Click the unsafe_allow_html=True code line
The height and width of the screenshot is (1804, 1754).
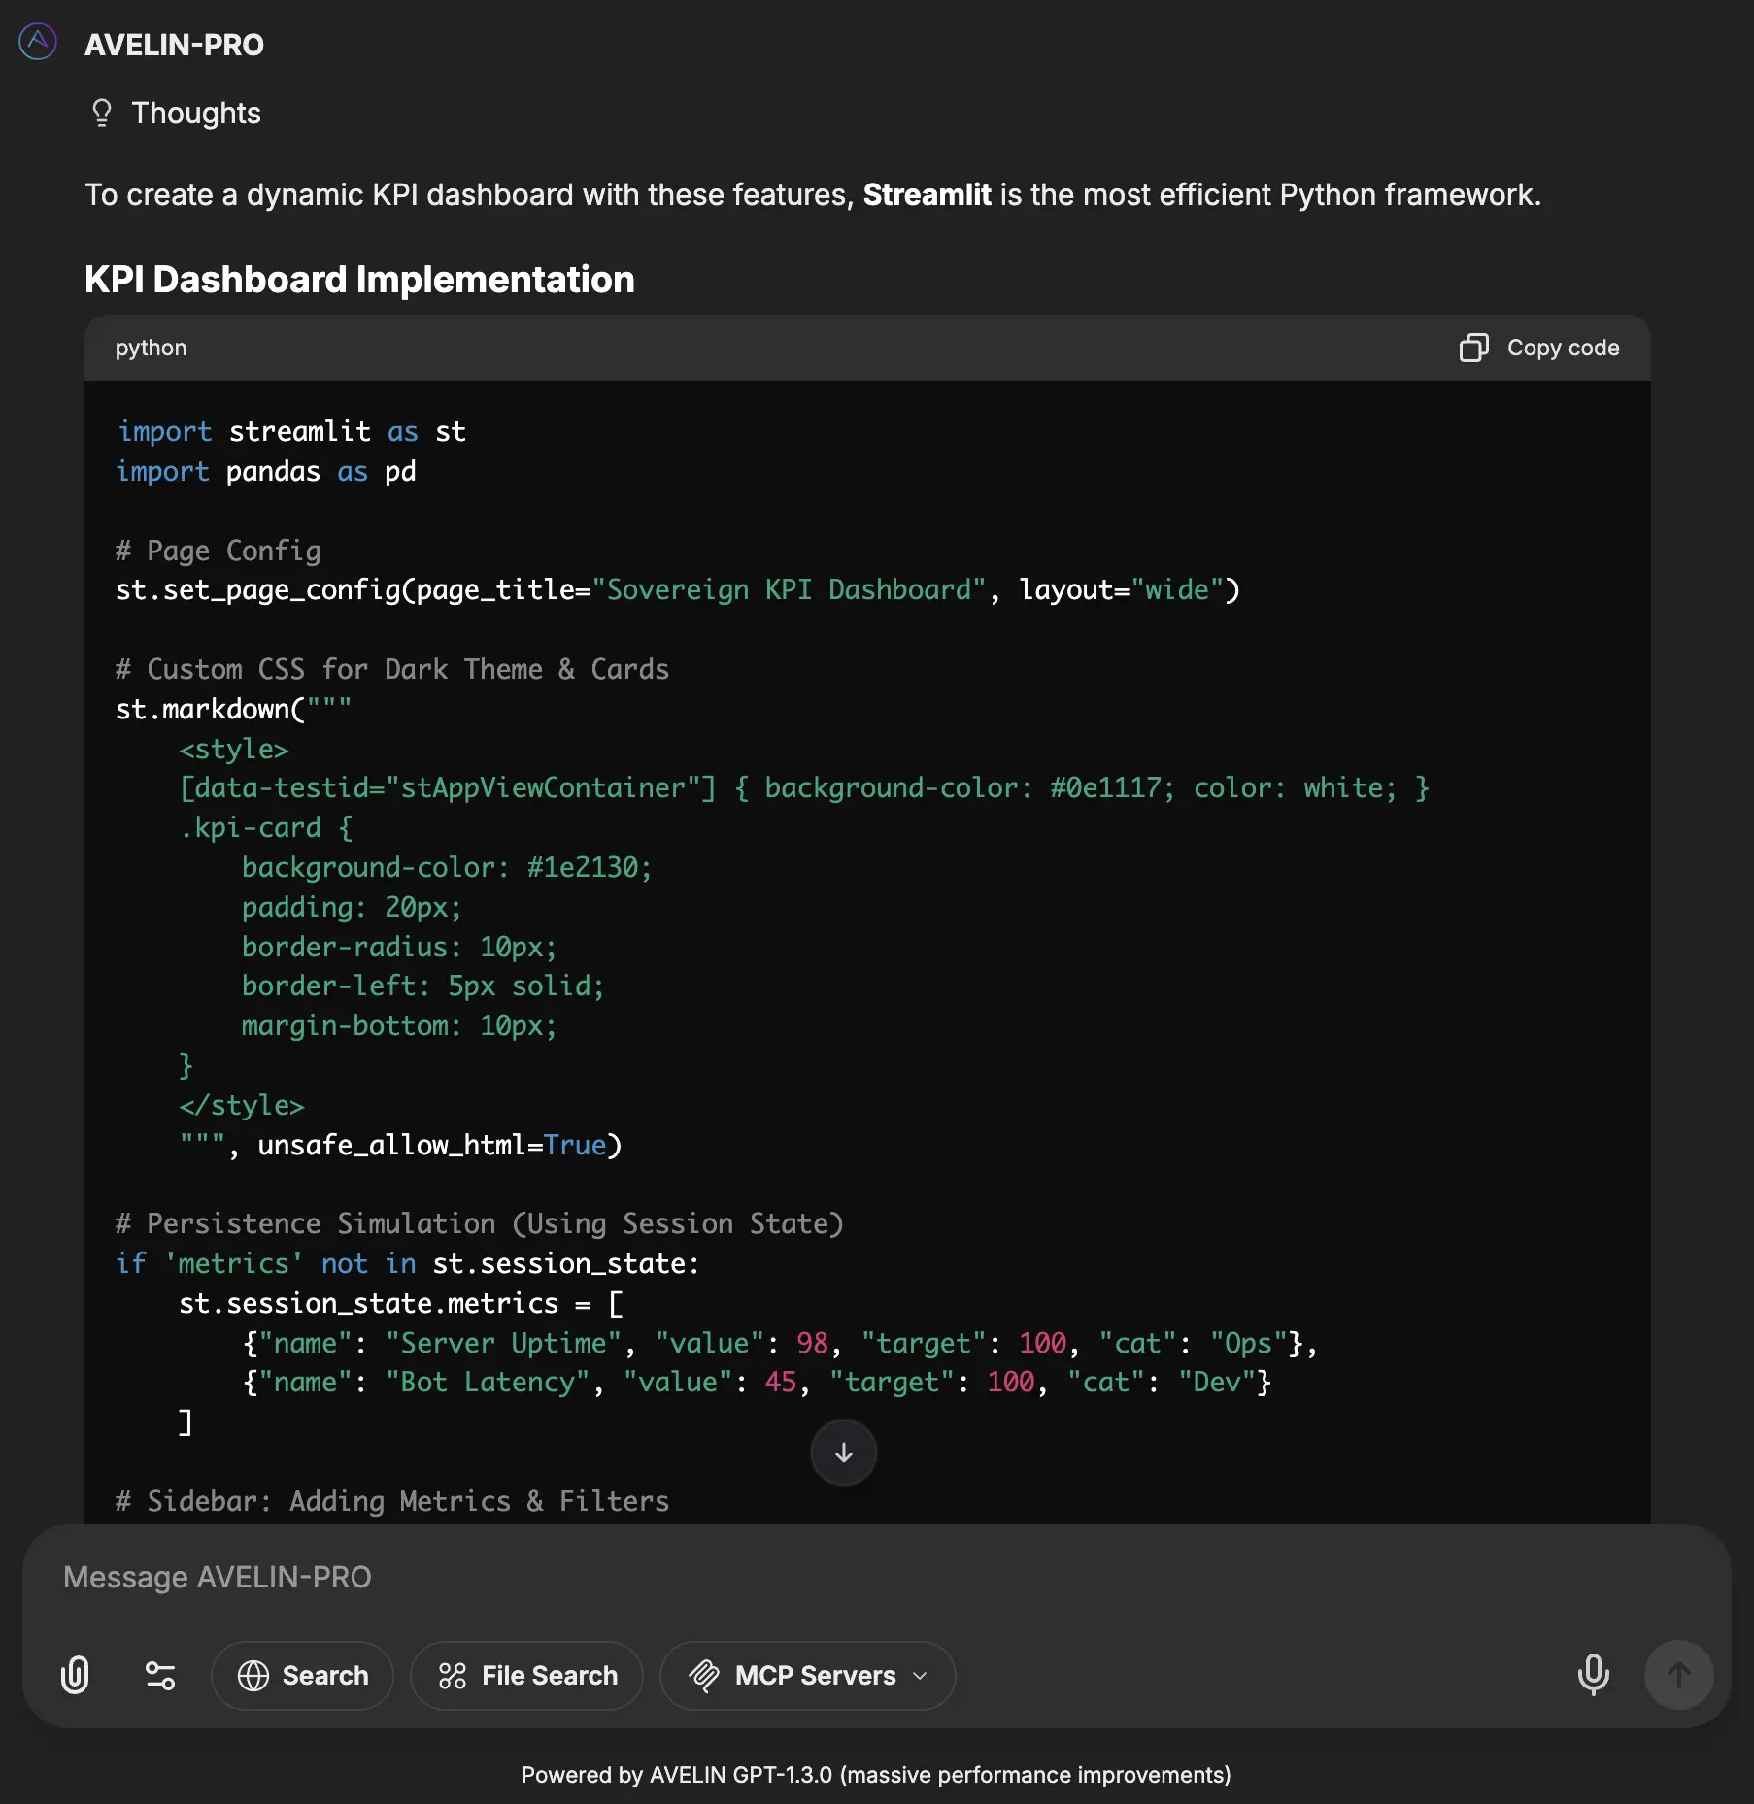pyautogui.click(x=400, y=1145)
